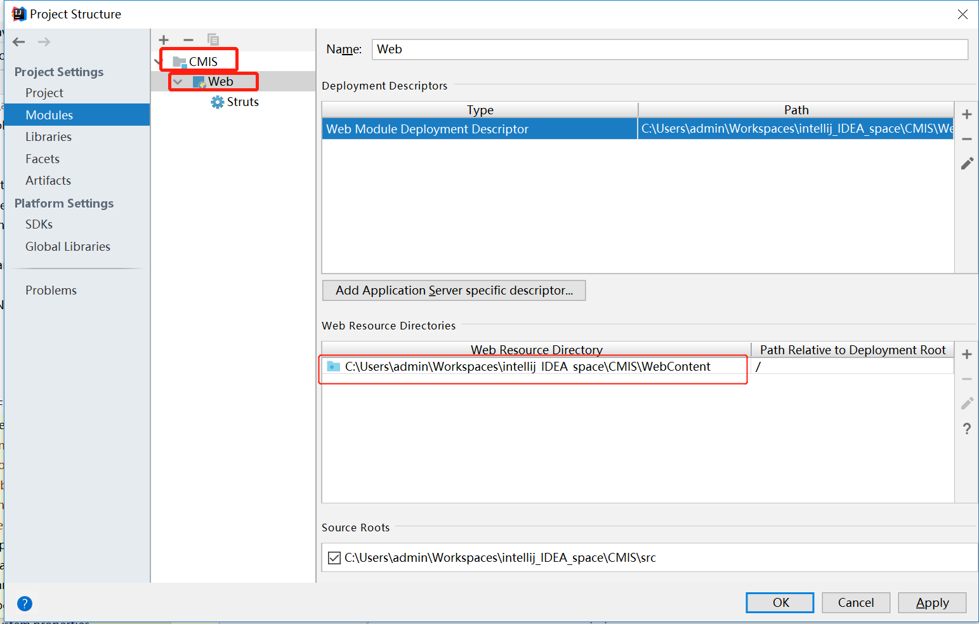Click the Web facet icon in the tree
This screenshot has width=979, height=624.
coord(199,82)
